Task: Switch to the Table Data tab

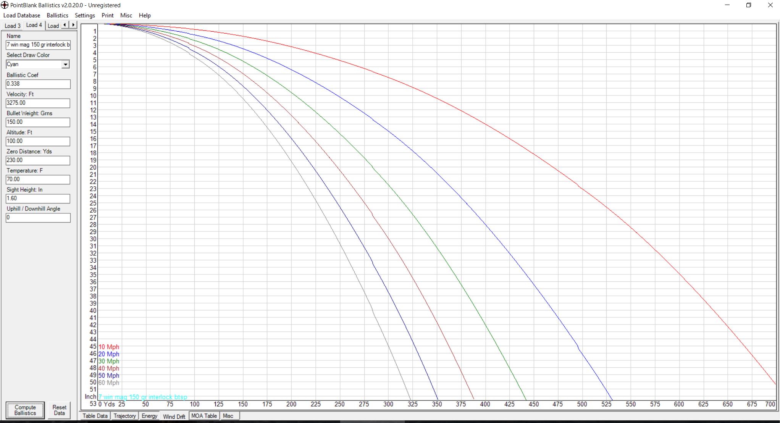Action: coord(95,416)
